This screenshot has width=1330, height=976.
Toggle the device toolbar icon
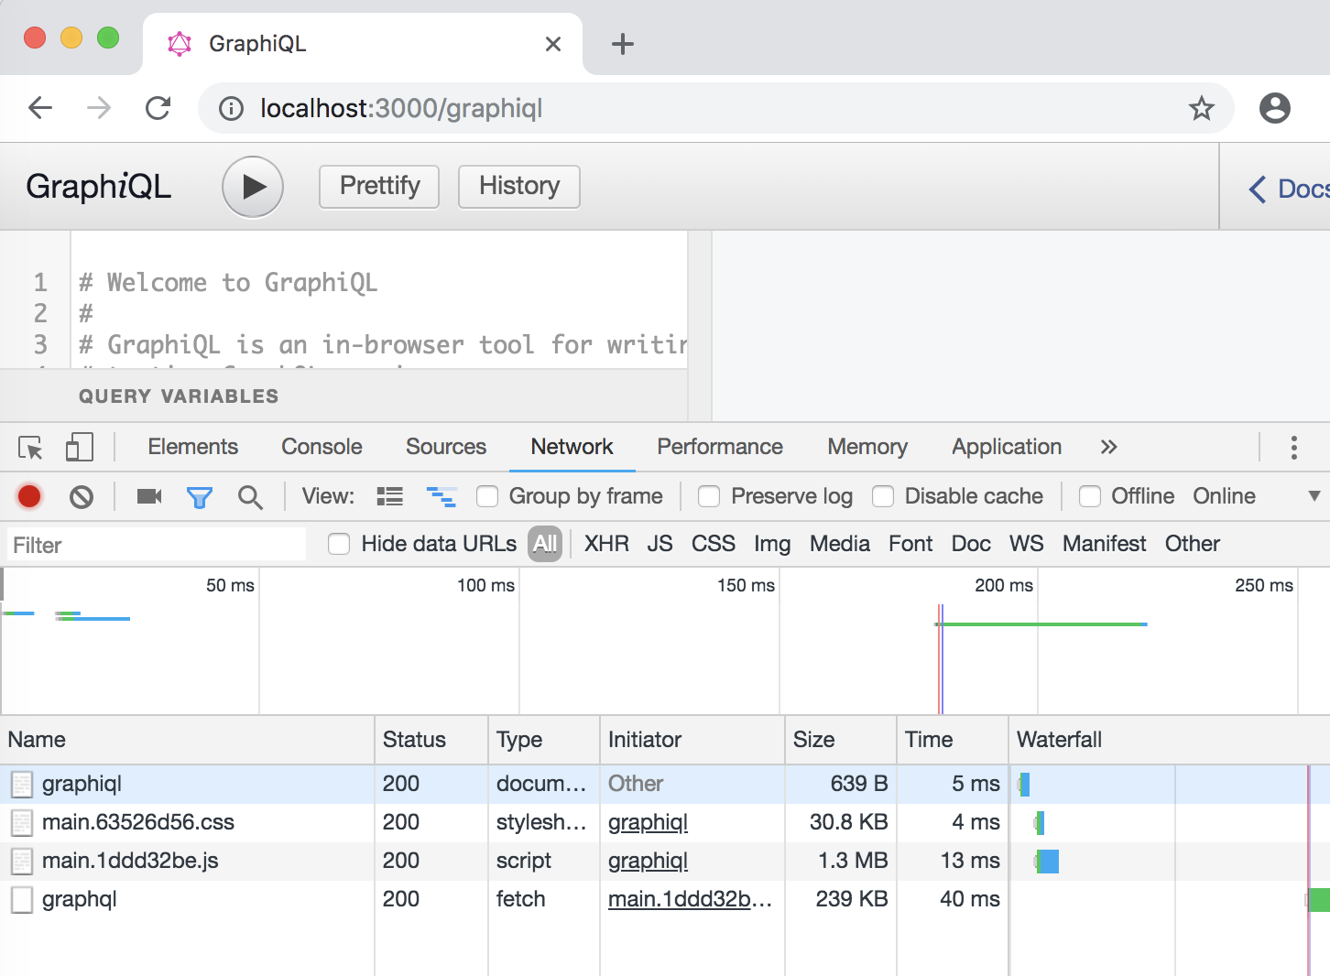click(x=79, y=447)
